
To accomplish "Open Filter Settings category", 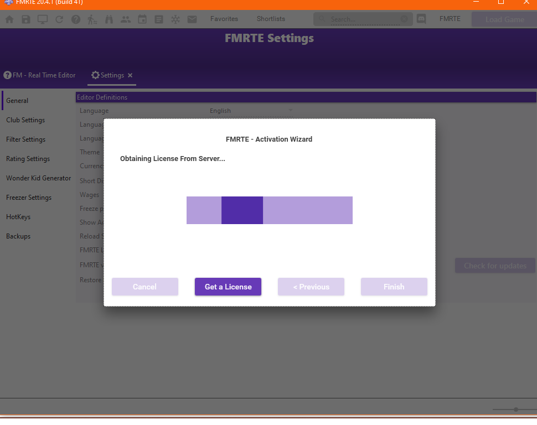I will coord(25,139).
